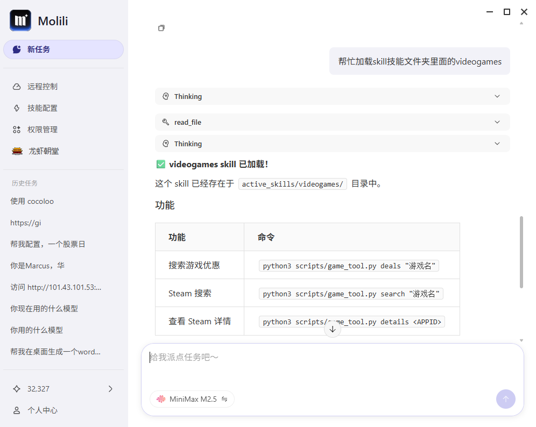This screenshot has height=427, width=536.
Task: Start a 新任务 from the sidebar
Action: (x=64, y=49)
